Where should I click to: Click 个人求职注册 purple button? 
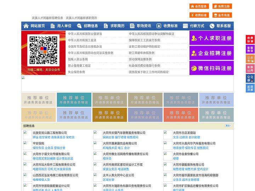tap(211, 38)
